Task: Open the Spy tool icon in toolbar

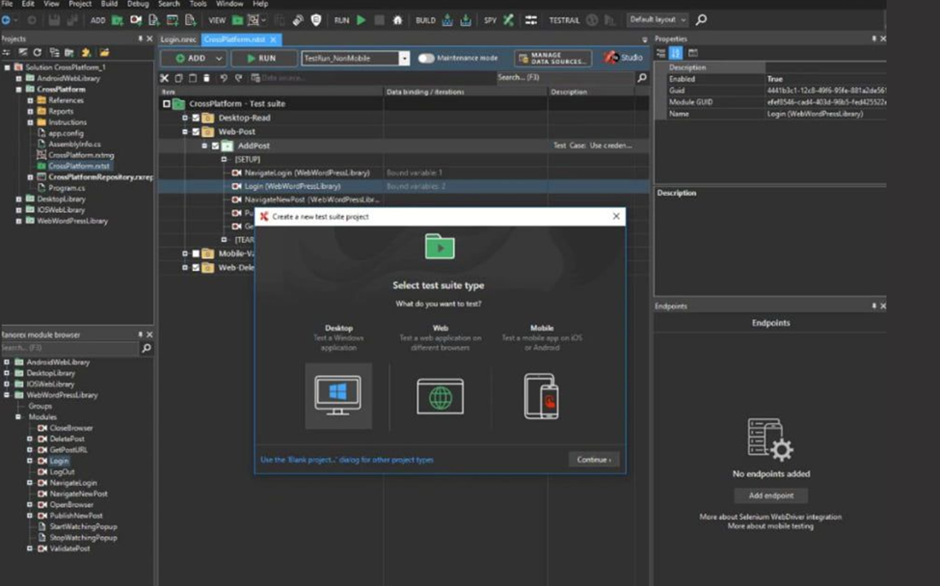Action: point(508,19)
